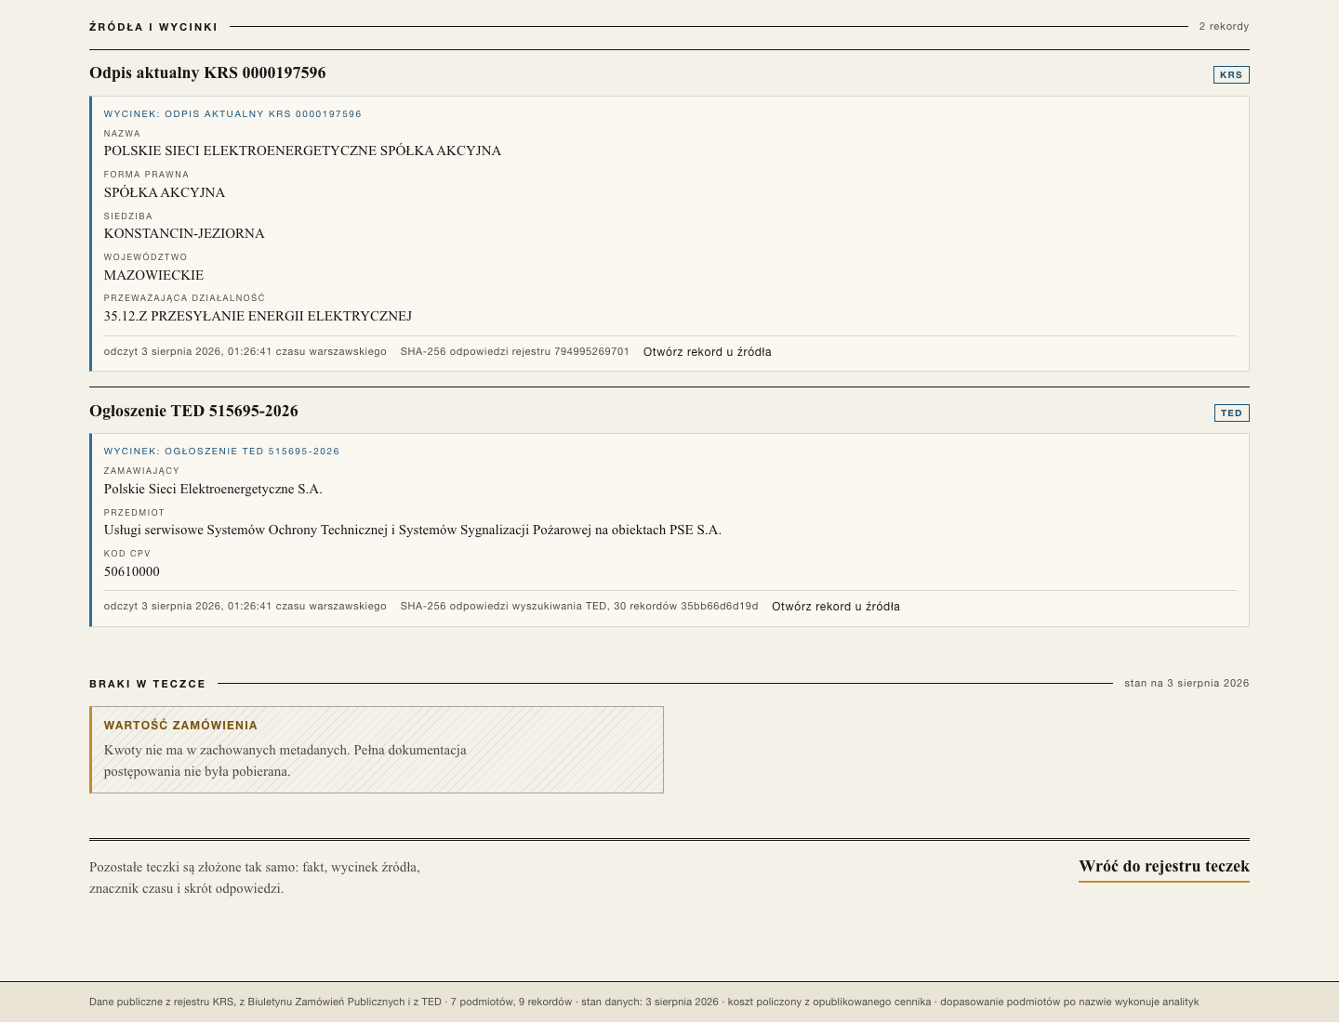Click the "BRAKI W TECZCE" section title
Screen dimensions: 1339x1022
click(148, 684)
